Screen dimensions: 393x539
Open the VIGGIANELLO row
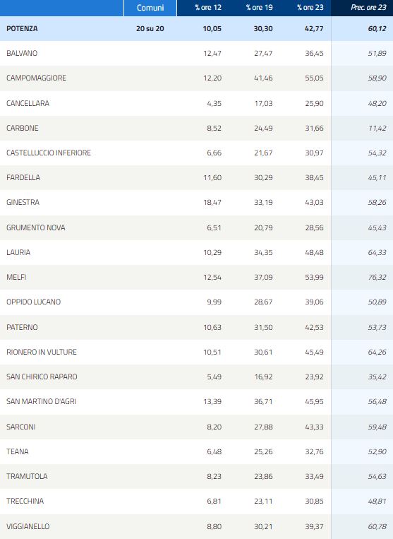coord(196,526)
